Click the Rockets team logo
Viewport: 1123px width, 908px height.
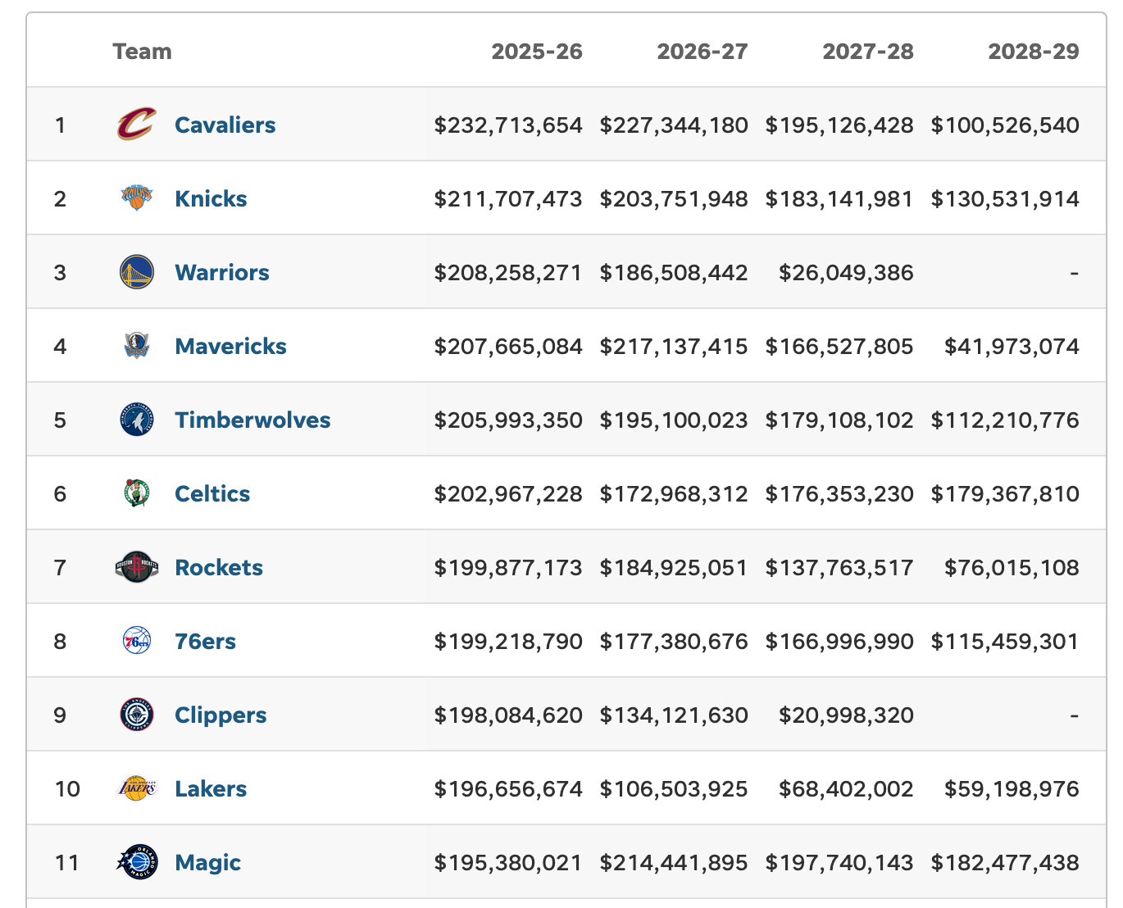[x=136, y=567]
